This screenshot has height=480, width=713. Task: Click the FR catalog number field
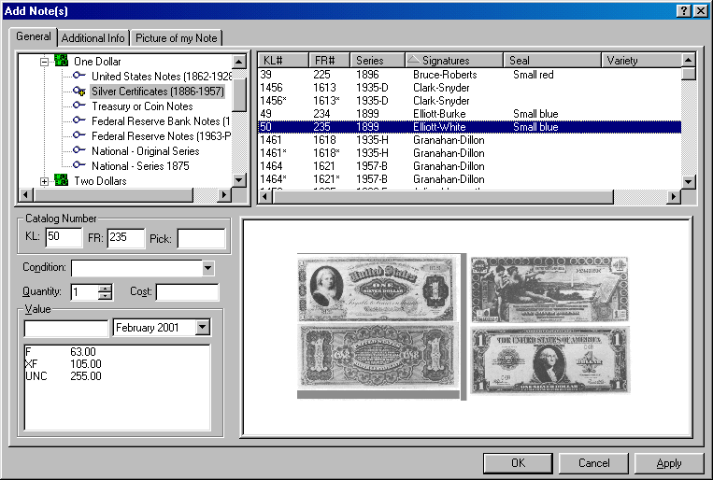(x=126, y=238)
